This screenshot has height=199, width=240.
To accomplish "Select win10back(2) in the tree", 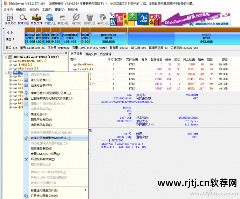I will (28, 68).
